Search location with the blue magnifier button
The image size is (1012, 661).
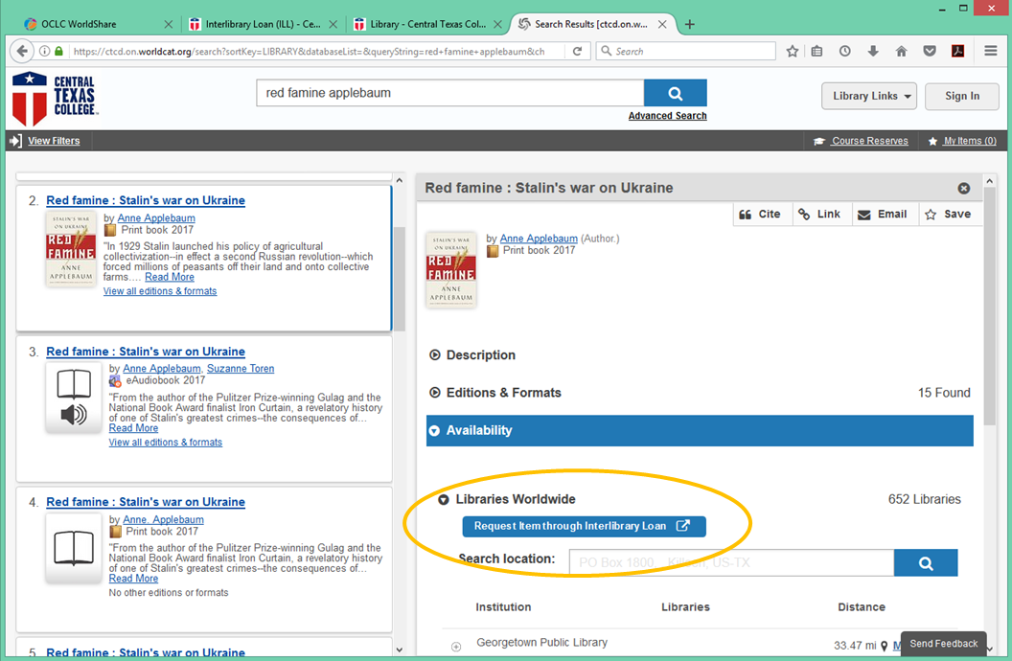click(x=926, y=563)
